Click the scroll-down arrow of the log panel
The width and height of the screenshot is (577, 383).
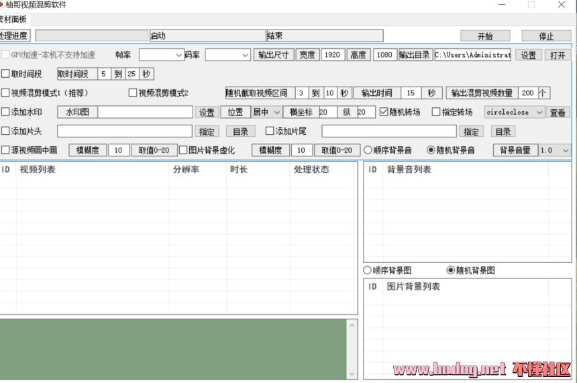coord(352,373)
